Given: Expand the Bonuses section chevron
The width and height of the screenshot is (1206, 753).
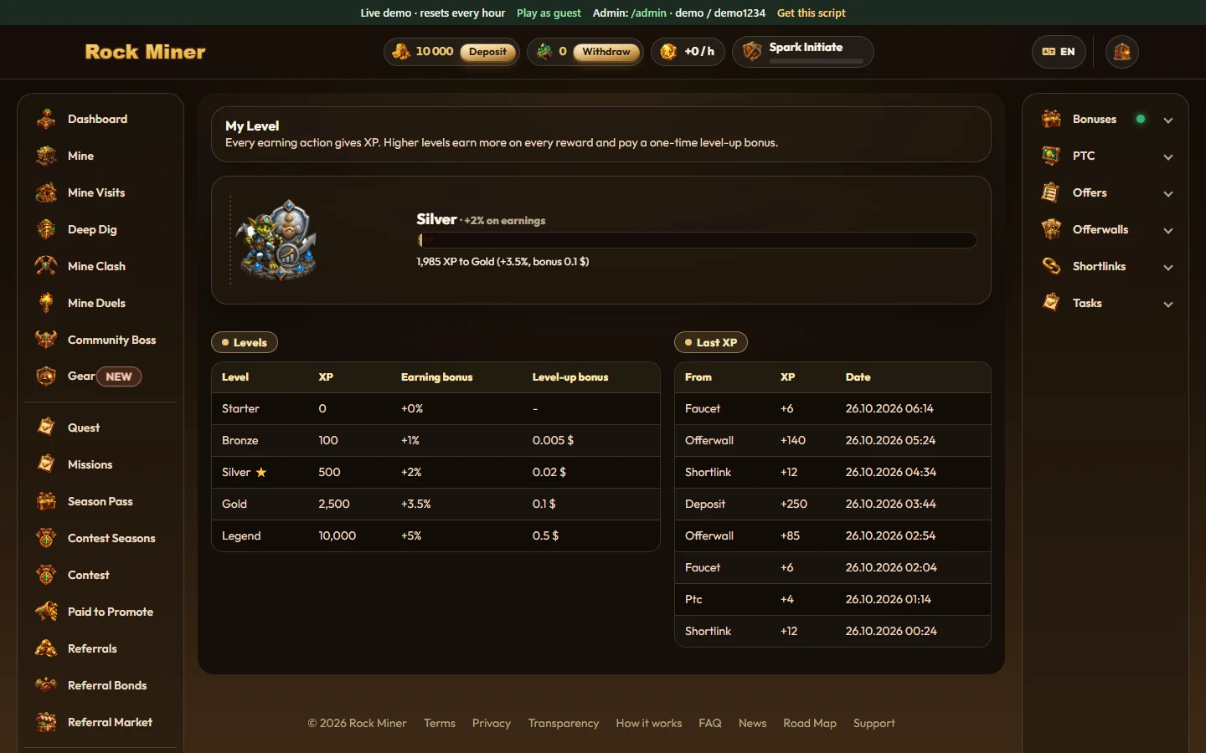Looking at the screenshot, I should pyautogui.click(x=1168, y=120).
